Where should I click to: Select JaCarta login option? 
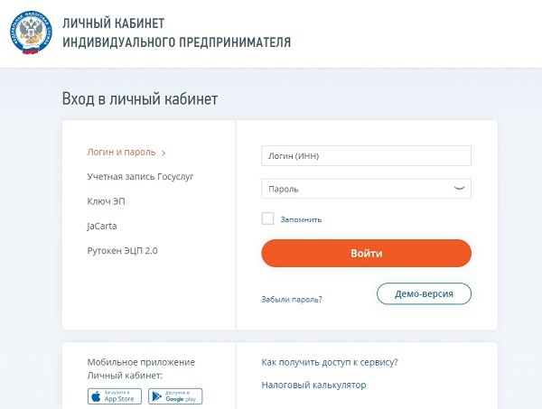pos(102,226)
